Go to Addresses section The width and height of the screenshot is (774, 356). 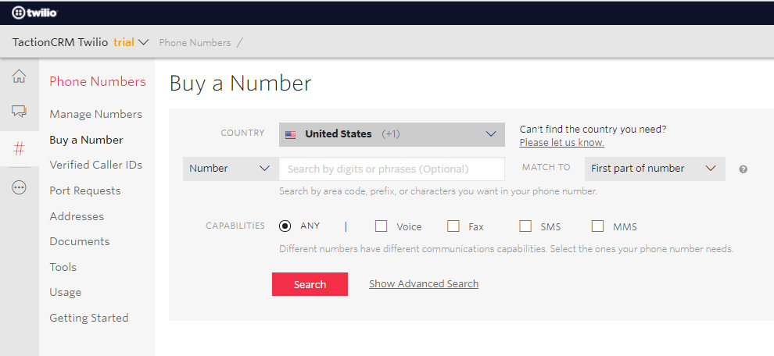coord(77,216)
